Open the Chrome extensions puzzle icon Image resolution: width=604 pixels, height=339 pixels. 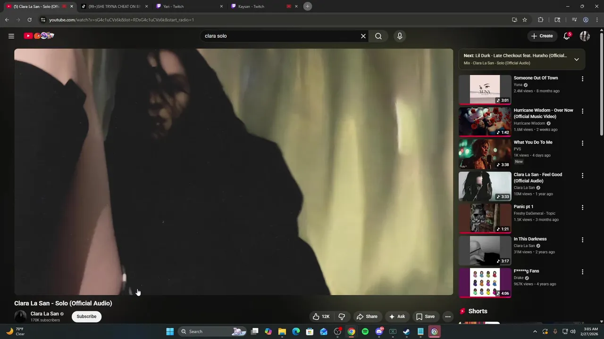coord(541,20)
